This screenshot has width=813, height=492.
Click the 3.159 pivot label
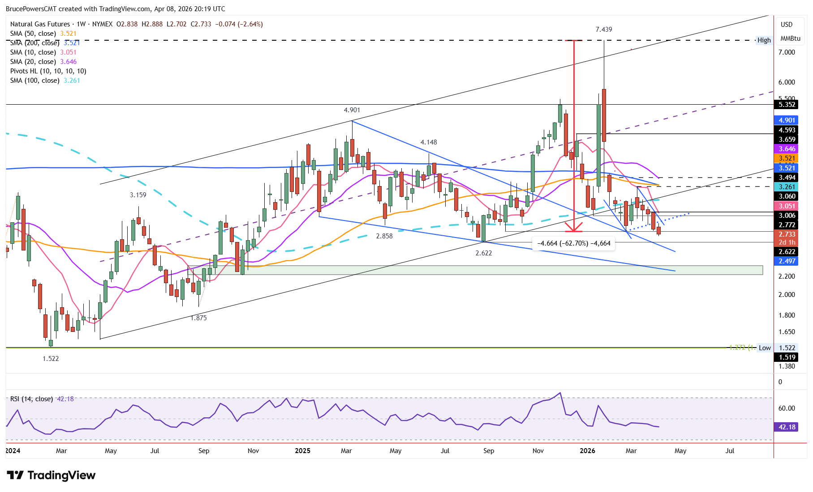138,195
